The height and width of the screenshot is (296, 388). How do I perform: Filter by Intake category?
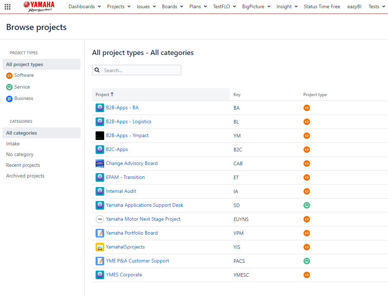13,144
